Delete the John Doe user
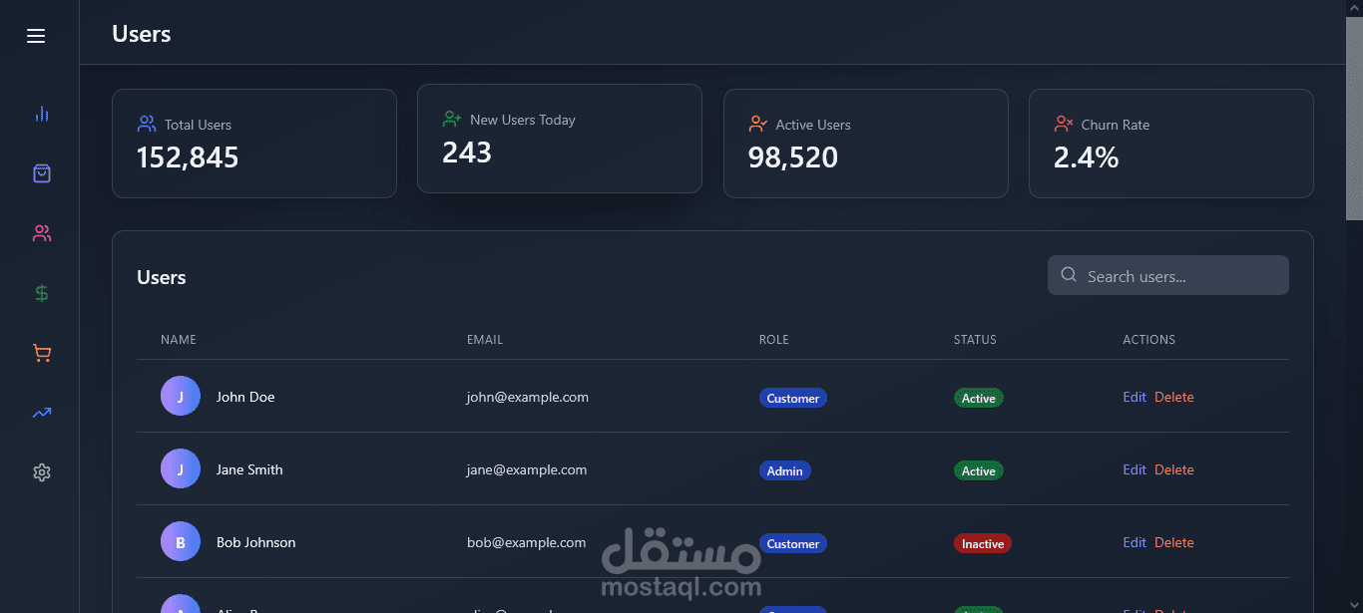This screenshot has width=1363, height=613. (1174, 397)
